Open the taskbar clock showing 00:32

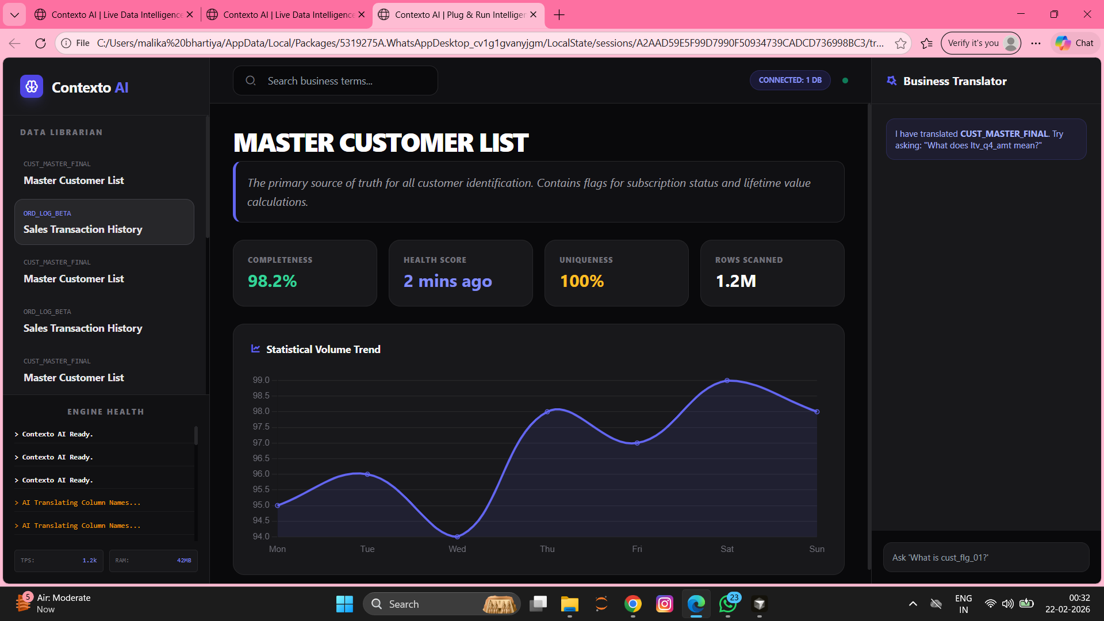coord(1068,604)
